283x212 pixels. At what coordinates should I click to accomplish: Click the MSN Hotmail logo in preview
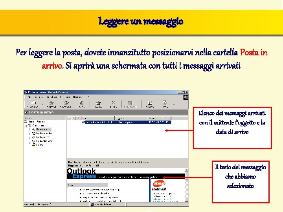[x=159, y=186]
